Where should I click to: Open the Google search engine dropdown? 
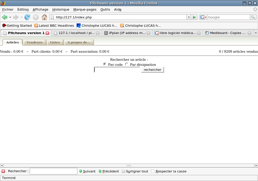[x=203, y=17]
